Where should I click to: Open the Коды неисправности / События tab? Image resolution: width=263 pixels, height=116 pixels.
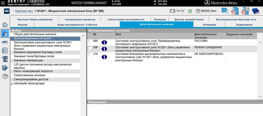point(77,25)
